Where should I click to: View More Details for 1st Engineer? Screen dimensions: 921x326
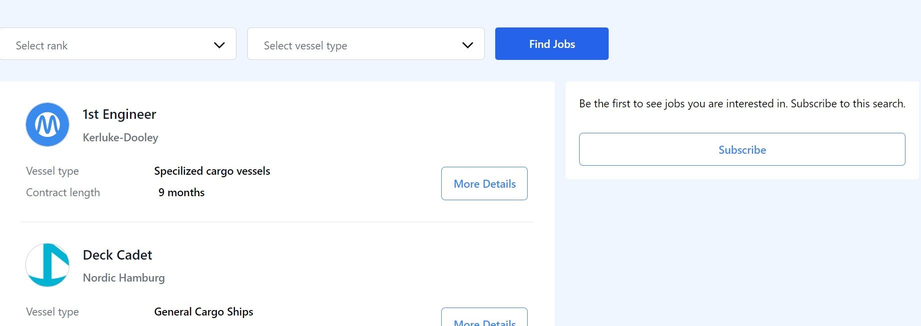(484, 184)
